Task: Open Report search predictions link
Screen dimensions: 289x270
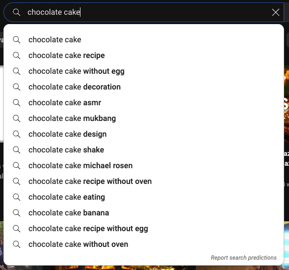Action: [x=243, y=258]
